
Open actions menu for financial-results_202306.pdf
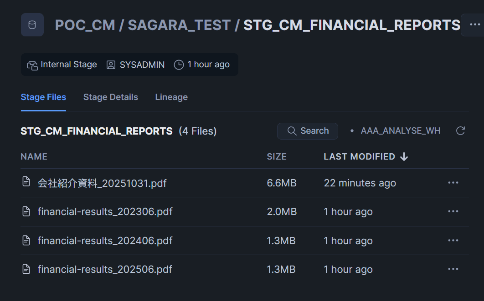tap(453, 211)
